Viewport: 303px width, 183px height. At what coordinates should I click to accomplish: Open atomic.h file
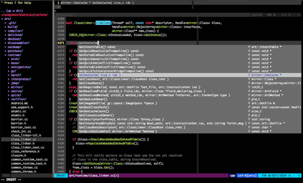tap(18, 115)
